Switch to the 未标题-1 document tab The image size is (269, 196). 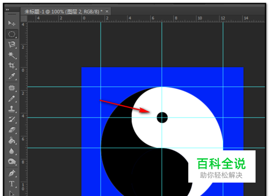click(63, 12)
